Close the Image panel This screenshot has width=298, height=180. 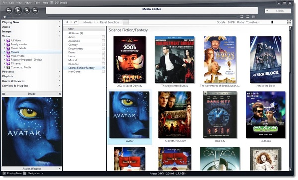pyautogui.click(x=60, y=94)
